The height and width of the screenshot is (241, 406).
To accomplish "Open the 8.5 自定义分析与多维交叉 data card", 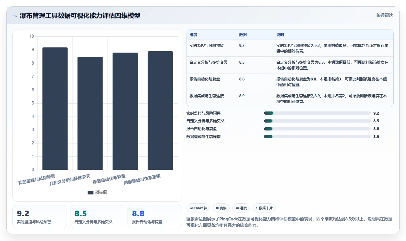I will pyautogui.click(x=97, y=217).
